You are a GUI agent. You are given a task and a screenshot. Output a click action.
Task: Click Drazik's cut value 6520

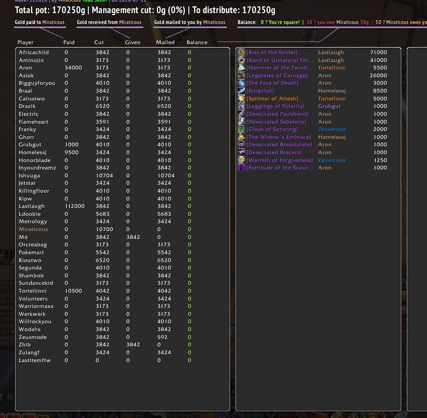(x=102, y=106)
